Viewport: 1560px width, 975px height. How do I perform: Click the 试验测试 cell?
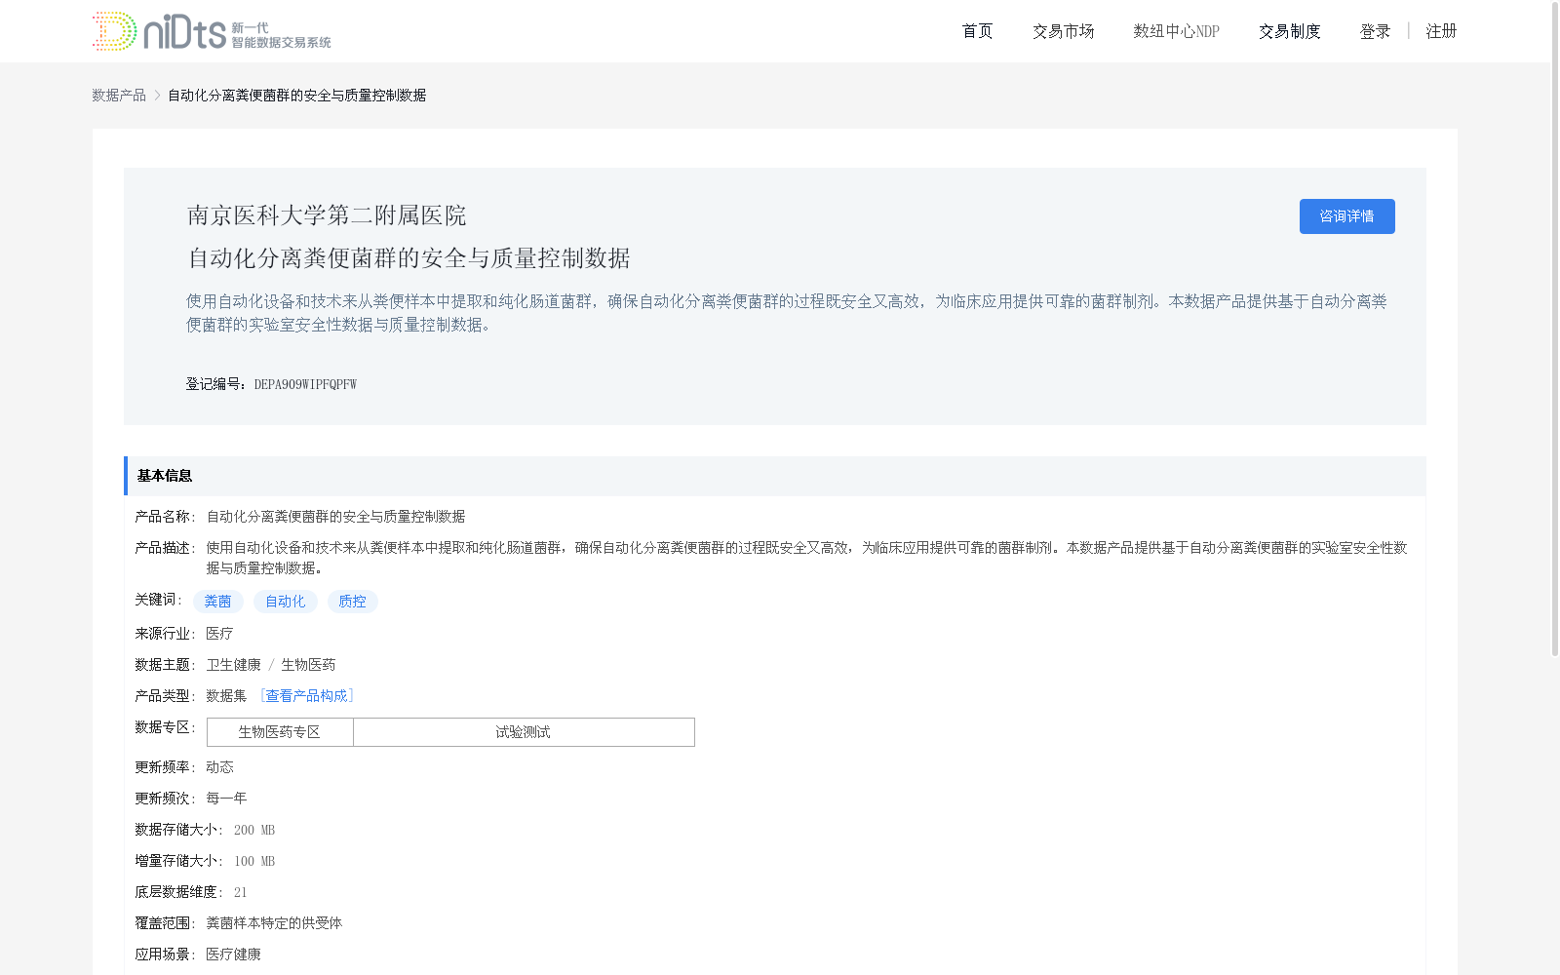coord(524,732)
